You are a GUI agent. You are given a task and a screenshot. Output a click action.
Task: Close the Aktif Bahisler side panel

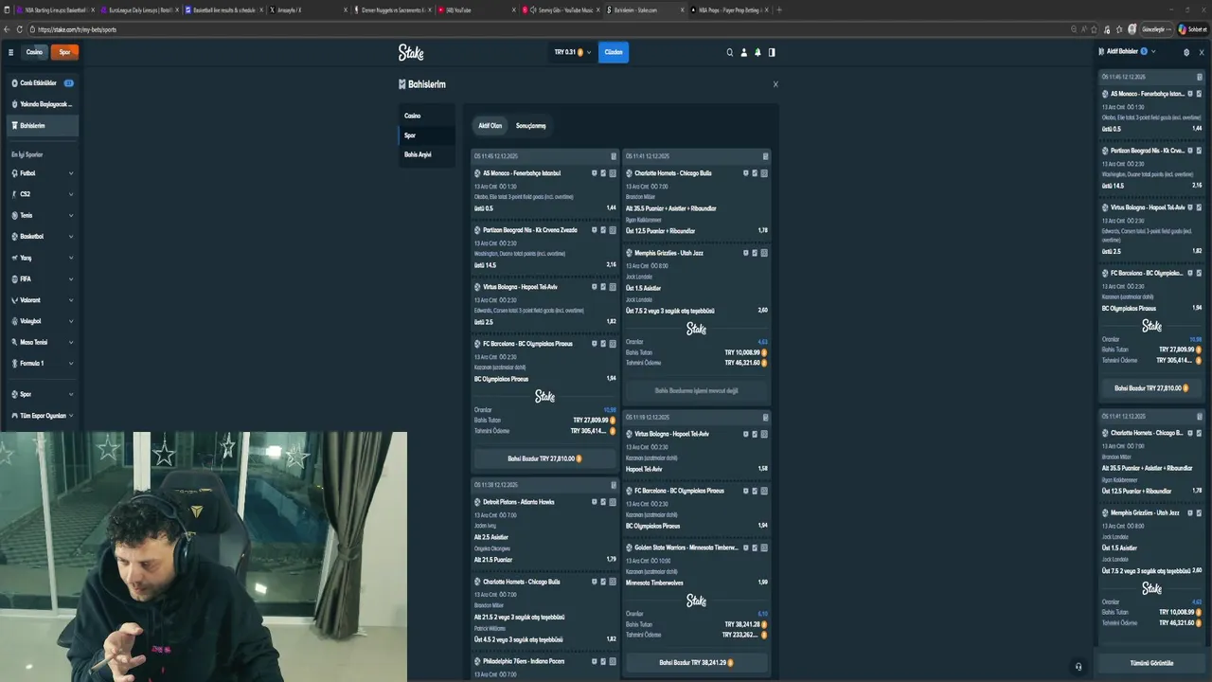(1201, 52)
